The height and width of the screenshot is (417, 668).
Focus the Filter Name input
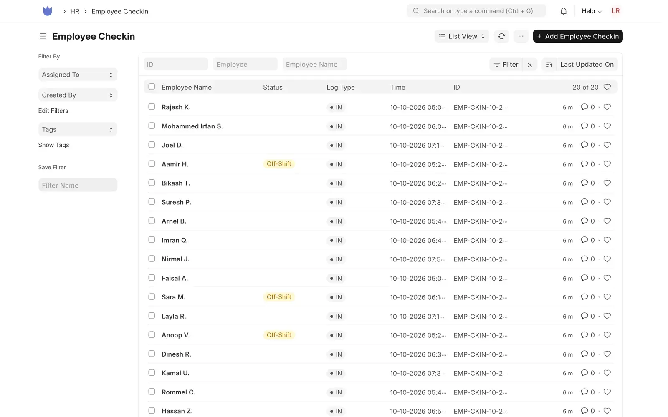click(78, 186)
